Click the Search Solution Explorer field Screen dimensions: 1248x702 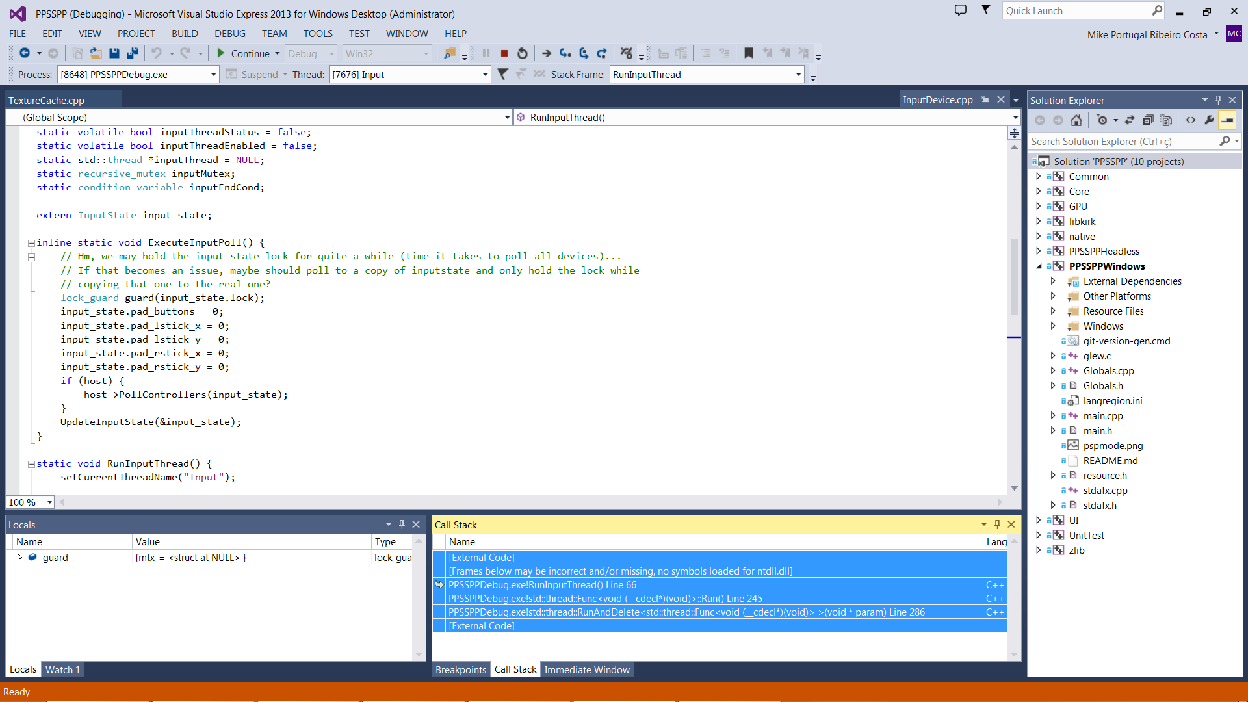pyautogui.click(x=1124, y=142)
